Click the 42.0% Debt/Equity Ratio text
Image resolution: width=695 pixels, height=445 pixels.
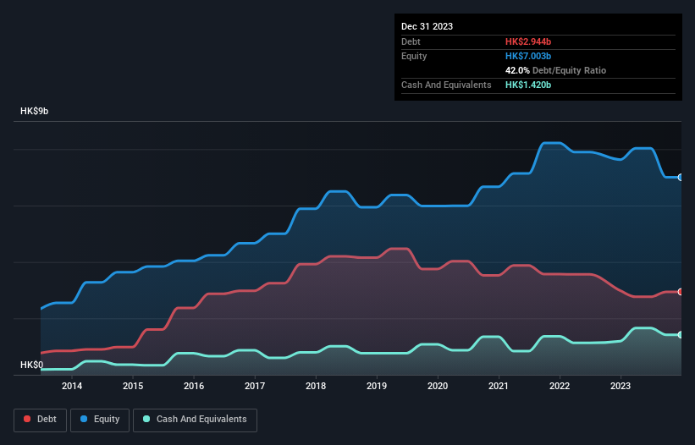tap(555, 70)
